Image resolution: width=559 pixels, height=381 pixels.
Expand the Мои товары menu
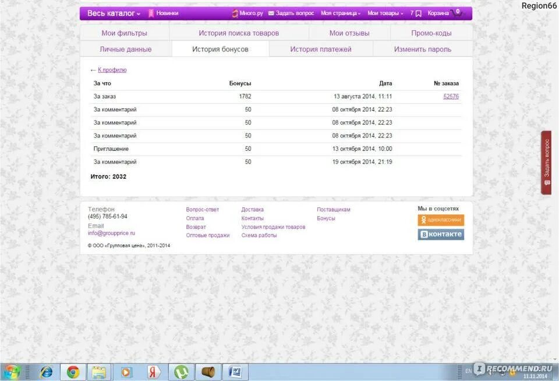click(385, 13)
